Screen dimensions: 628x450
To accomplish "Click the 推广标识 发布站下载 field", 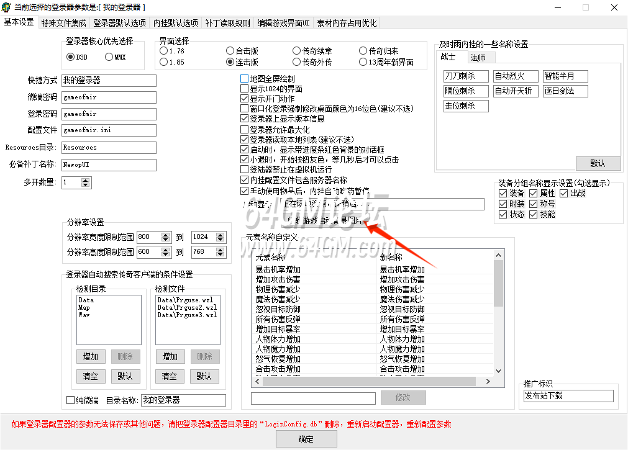I will click(x=569, y=396).
